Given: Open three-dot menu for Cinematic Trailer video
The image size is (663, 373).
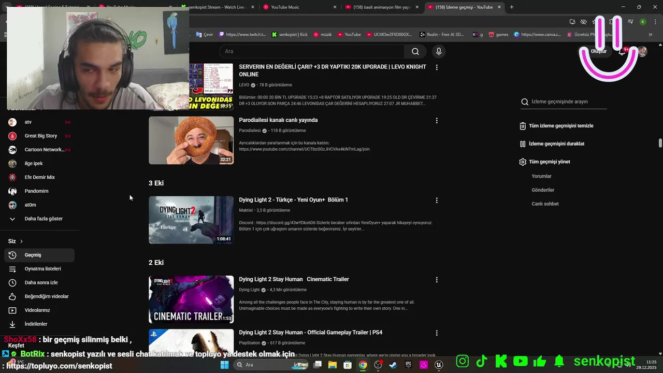Looking at the screenshot, I should pyautogui.click(x=437, y=280).
